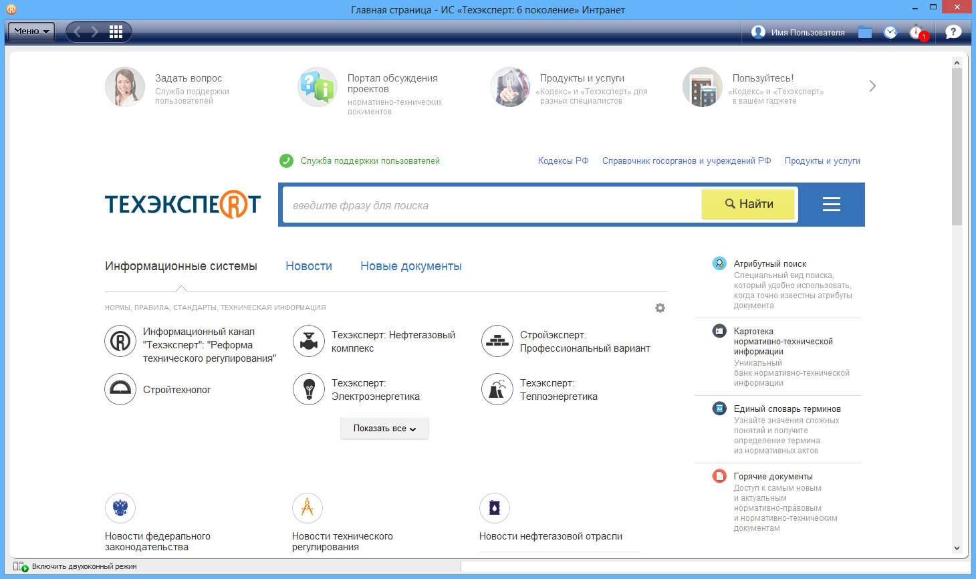Open the gear settings icon for systems
The height and width of the screenshot is (579, 976).
point(660,308)
